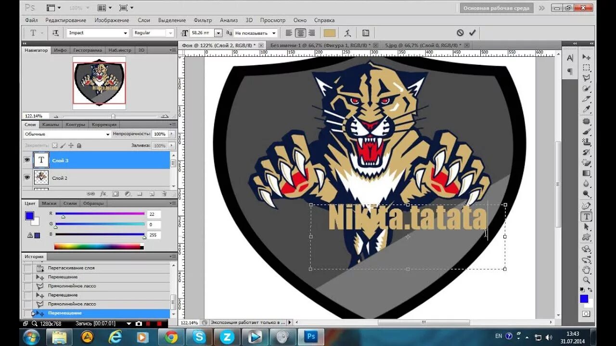The image size is (616, 346).
Task: Toggle text orientation in options bar
Action: tap(55, 33)
